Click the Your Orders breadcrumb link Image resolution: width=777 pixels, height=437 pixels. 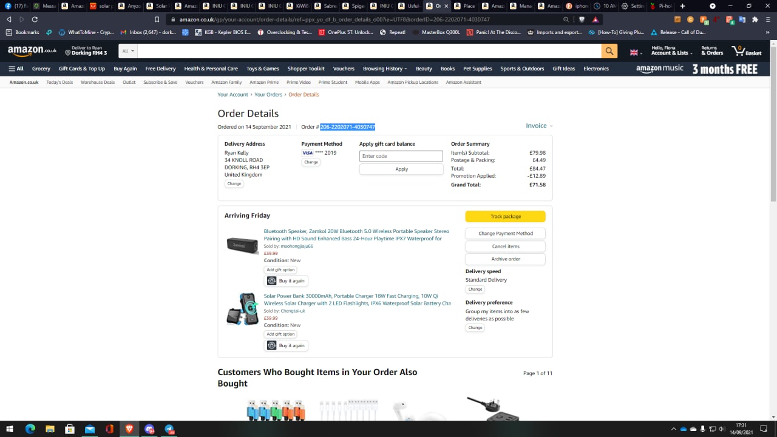pyautogui.click(x=268, y=95)
